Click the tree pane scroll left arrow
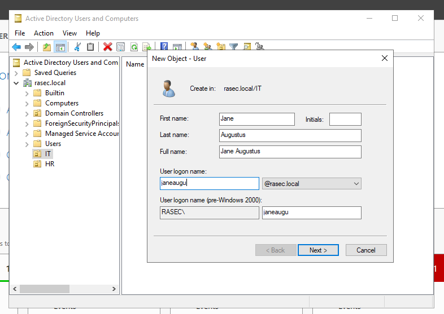 (x=15, y=289)
